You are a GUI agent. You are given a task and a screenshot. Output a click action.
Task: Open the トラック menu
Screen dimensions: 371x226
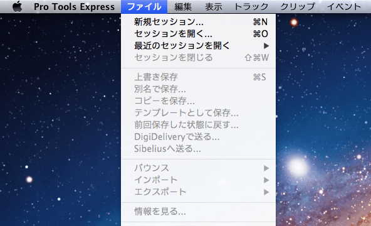251,7
